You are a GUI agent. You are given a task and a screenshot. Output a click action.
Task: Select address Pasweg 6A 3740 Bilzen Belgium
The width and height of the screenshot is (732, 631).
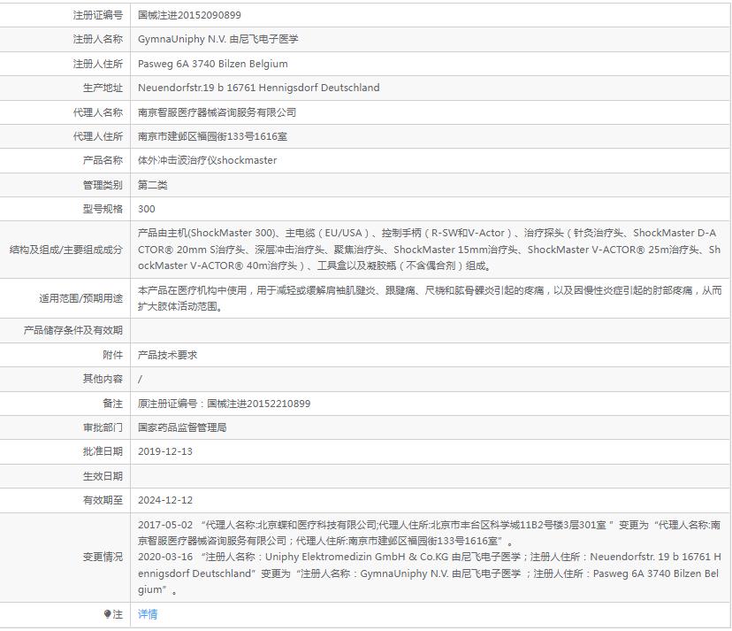(213, 64)
